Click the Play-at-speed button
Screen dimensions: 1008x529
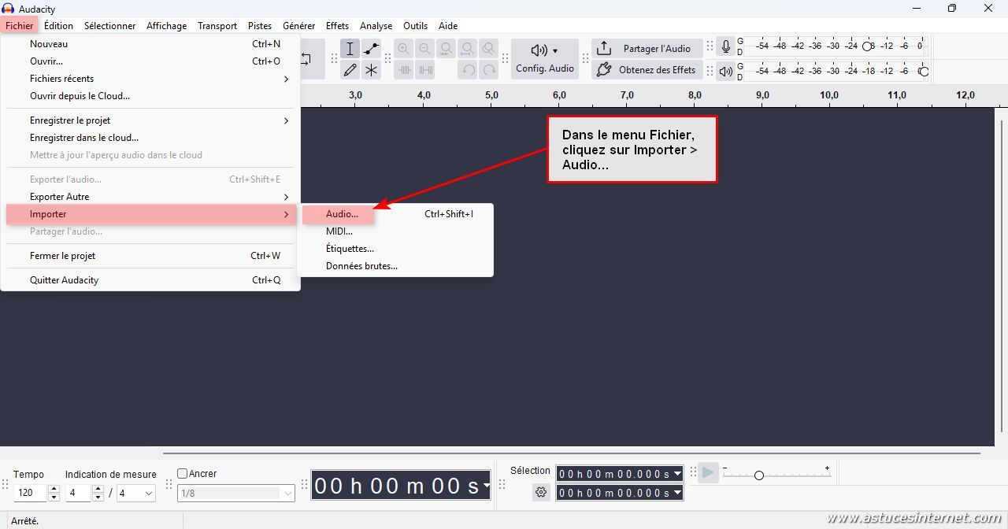(708, 472)
